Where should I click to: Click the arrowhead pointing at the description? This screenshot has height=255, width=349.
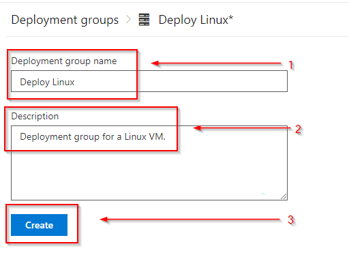tap(197, 128)
